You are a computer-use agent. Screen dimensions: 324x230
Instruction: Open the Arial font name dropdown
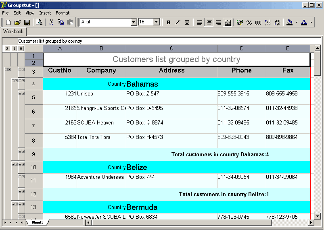[134, 22]
